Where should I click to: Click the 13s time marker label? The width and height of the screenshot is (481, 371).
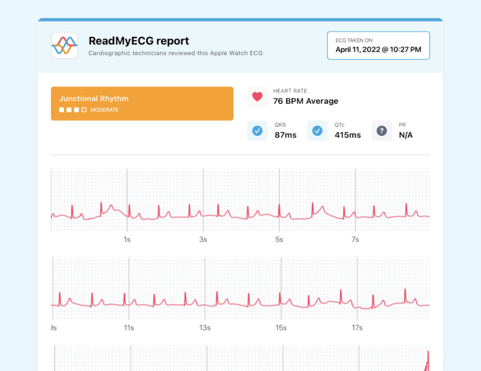[x=205, y=328]
